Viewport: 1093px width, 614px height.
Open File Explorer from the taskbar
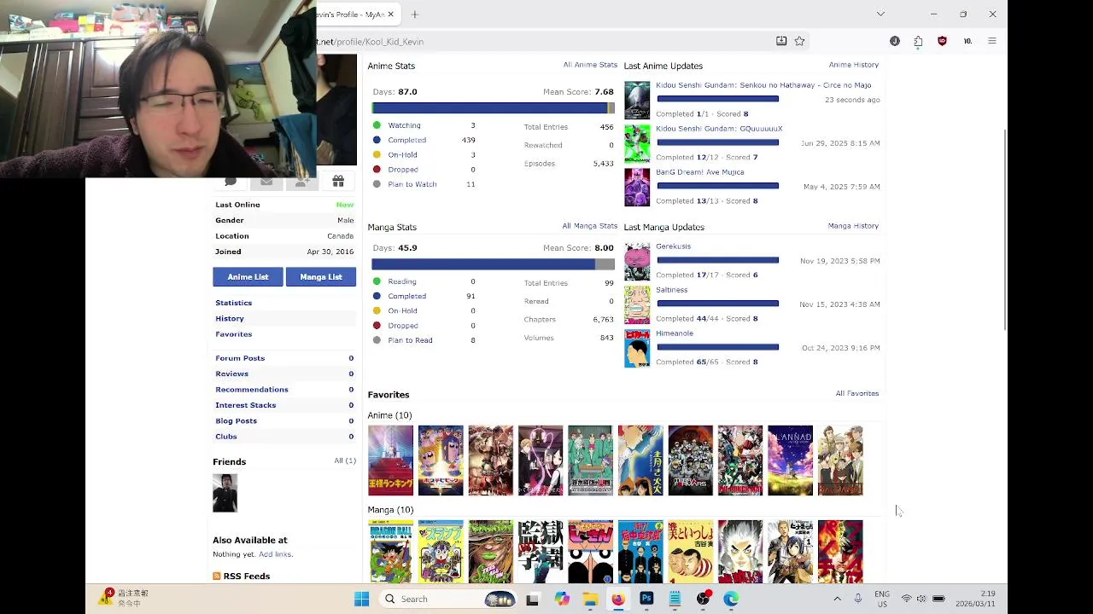590,599
